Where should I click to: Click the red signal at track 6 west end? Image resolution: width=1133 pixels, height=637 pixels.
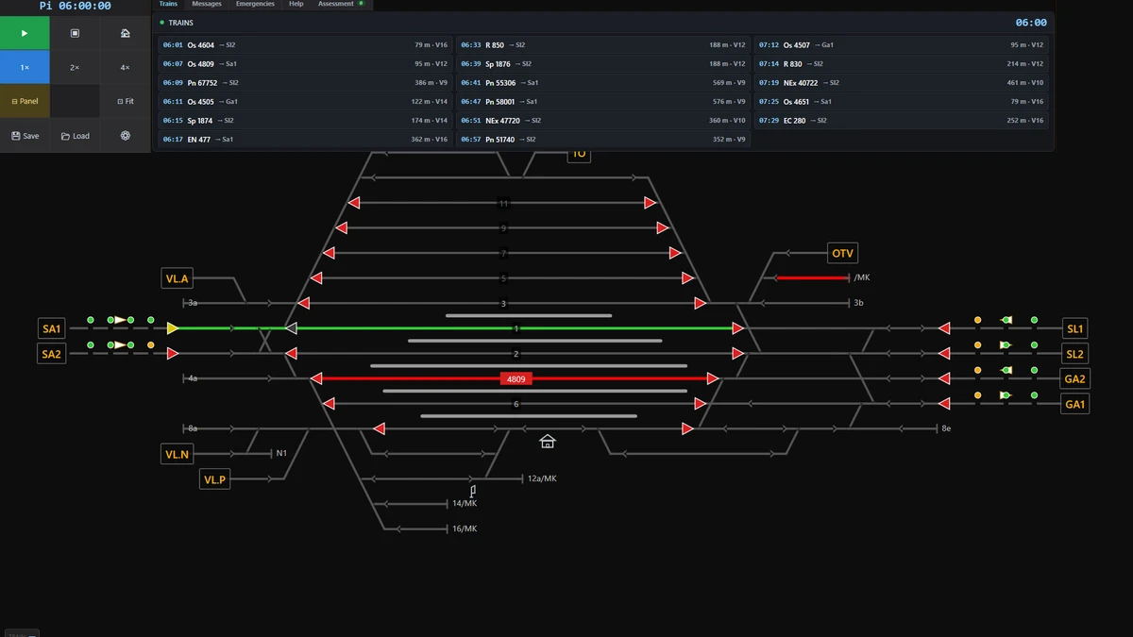pos(329,404)
